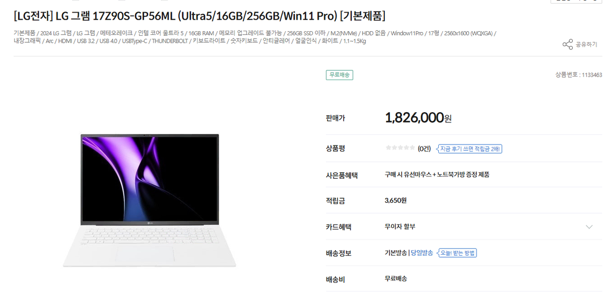Image resolution: width=604 pixels, height=299 pixels.
Task: Click the 사은품혜택 gift description text
Action: pos(437,174)
